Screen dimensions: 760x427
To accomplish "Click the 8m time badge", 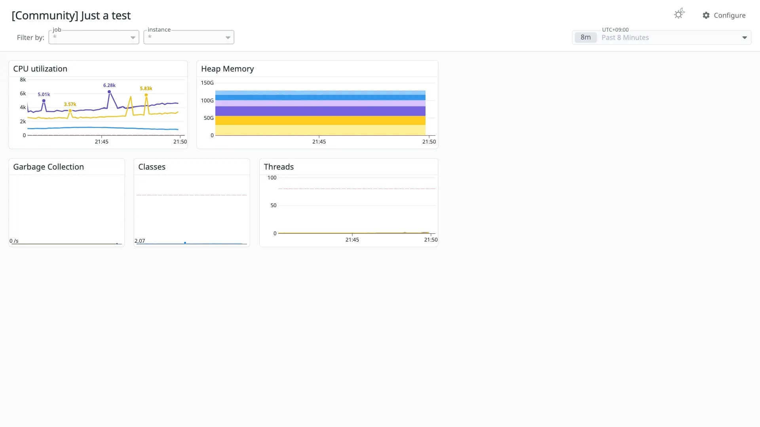I will [x=585, y=38].
